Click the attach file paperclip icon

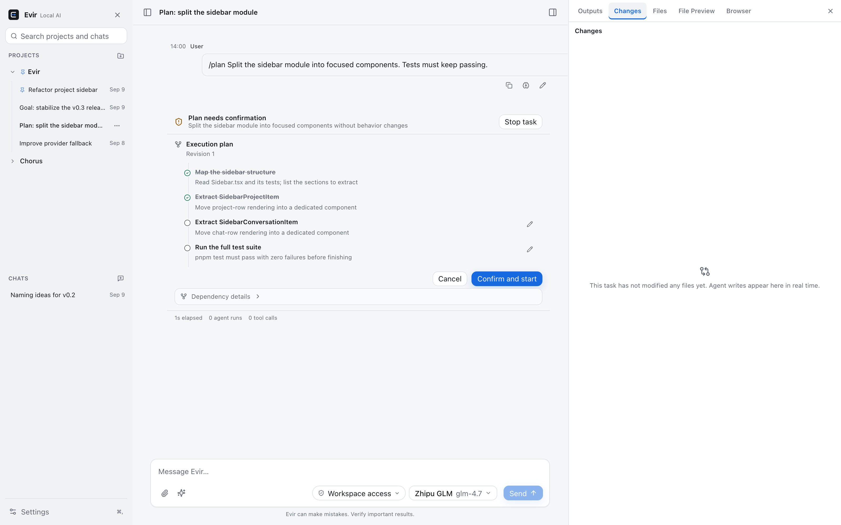[x=165, y=493]
